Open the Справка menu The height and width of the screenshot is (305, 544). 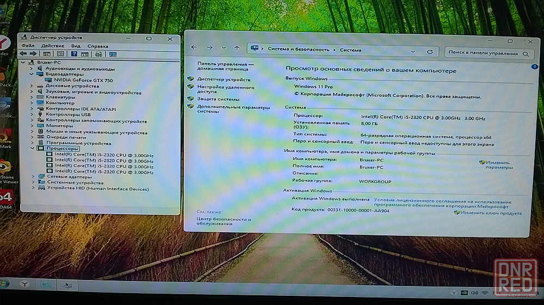[97, 46]
